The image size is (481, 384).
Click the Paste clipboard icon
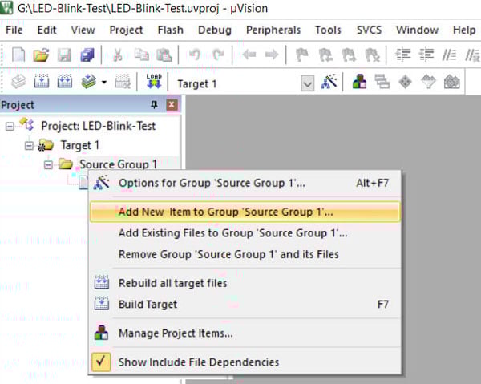tap(164, 55)
